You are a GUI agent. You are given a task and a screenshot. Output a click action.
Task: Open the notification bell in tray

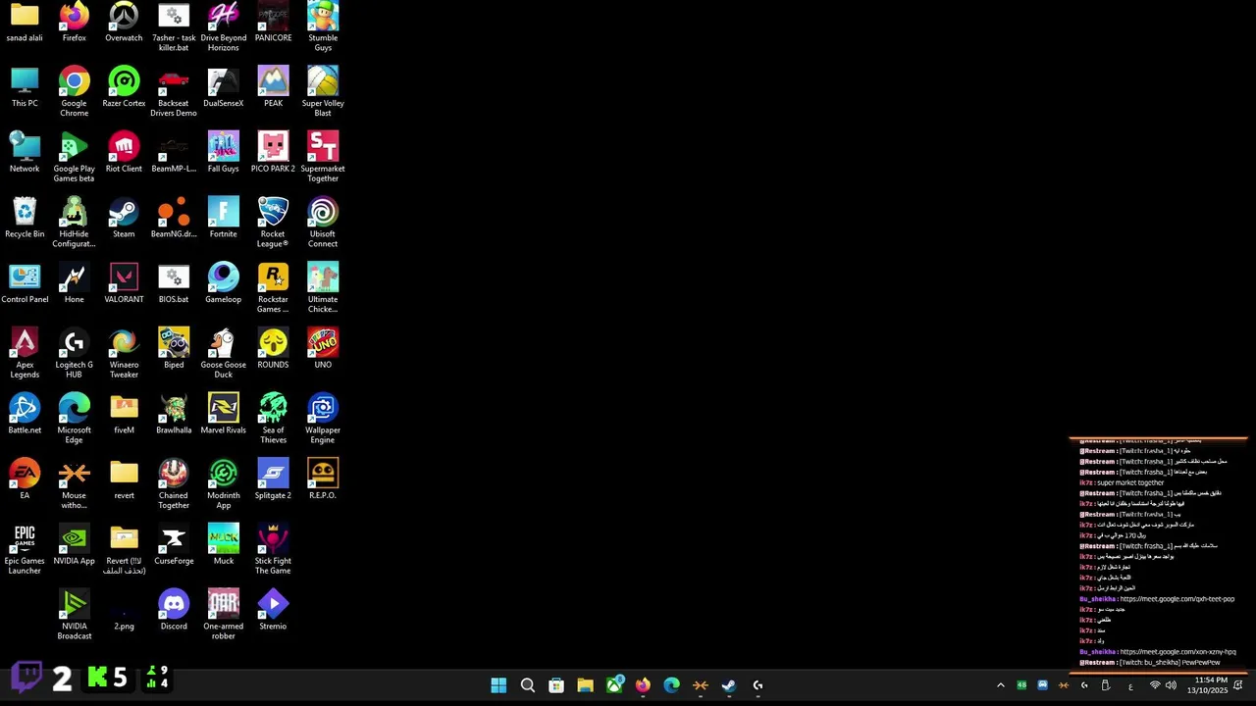point(1238,685)
